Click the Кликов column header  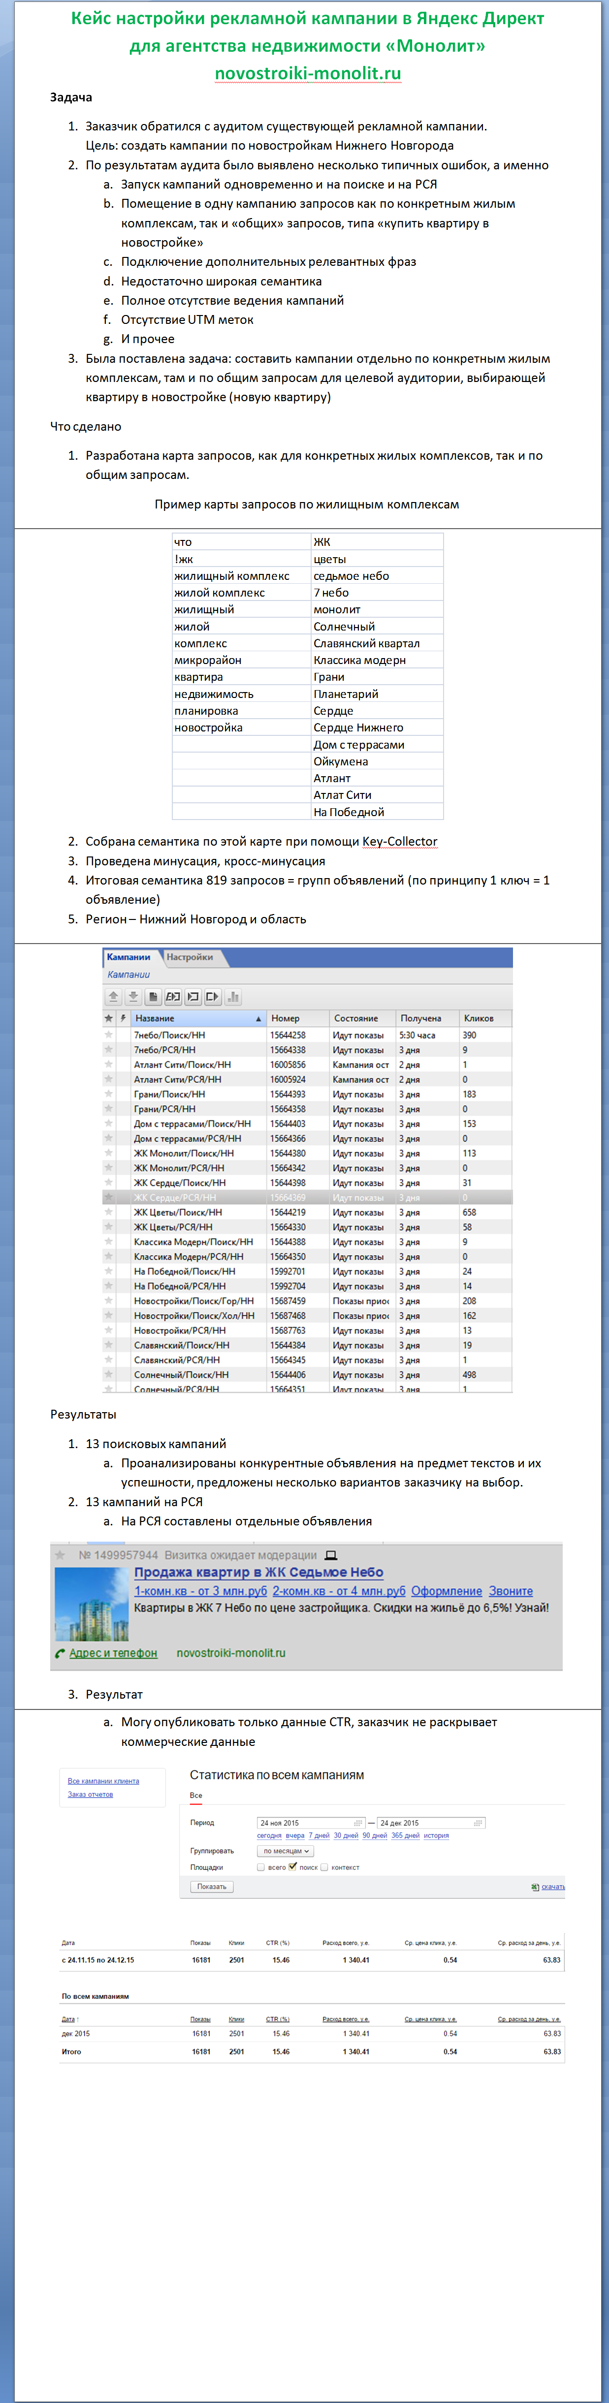pos(485,1019)
